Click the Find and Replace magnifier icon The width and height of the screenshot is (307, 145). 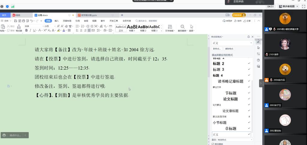[x=182, y=27]
